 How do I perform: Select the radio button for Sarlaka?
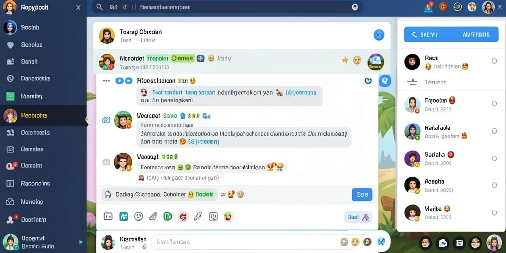(494, 159)
